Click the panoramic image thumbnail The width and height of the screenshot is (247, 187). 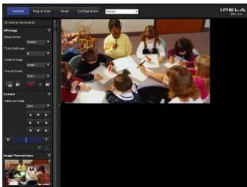27,172
